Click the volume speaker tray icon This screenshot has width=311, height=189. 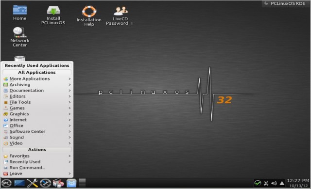[274, 183]
